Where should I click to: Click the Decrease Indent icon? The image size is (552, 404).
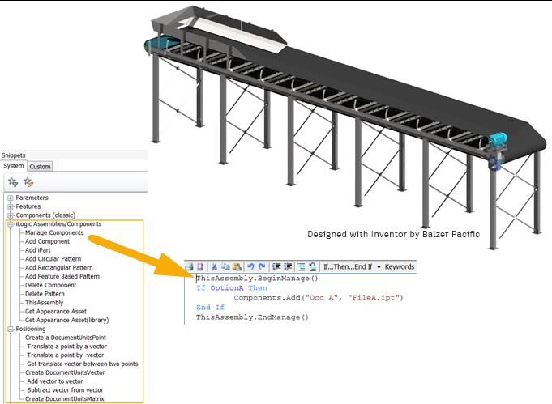click(276, 267)
